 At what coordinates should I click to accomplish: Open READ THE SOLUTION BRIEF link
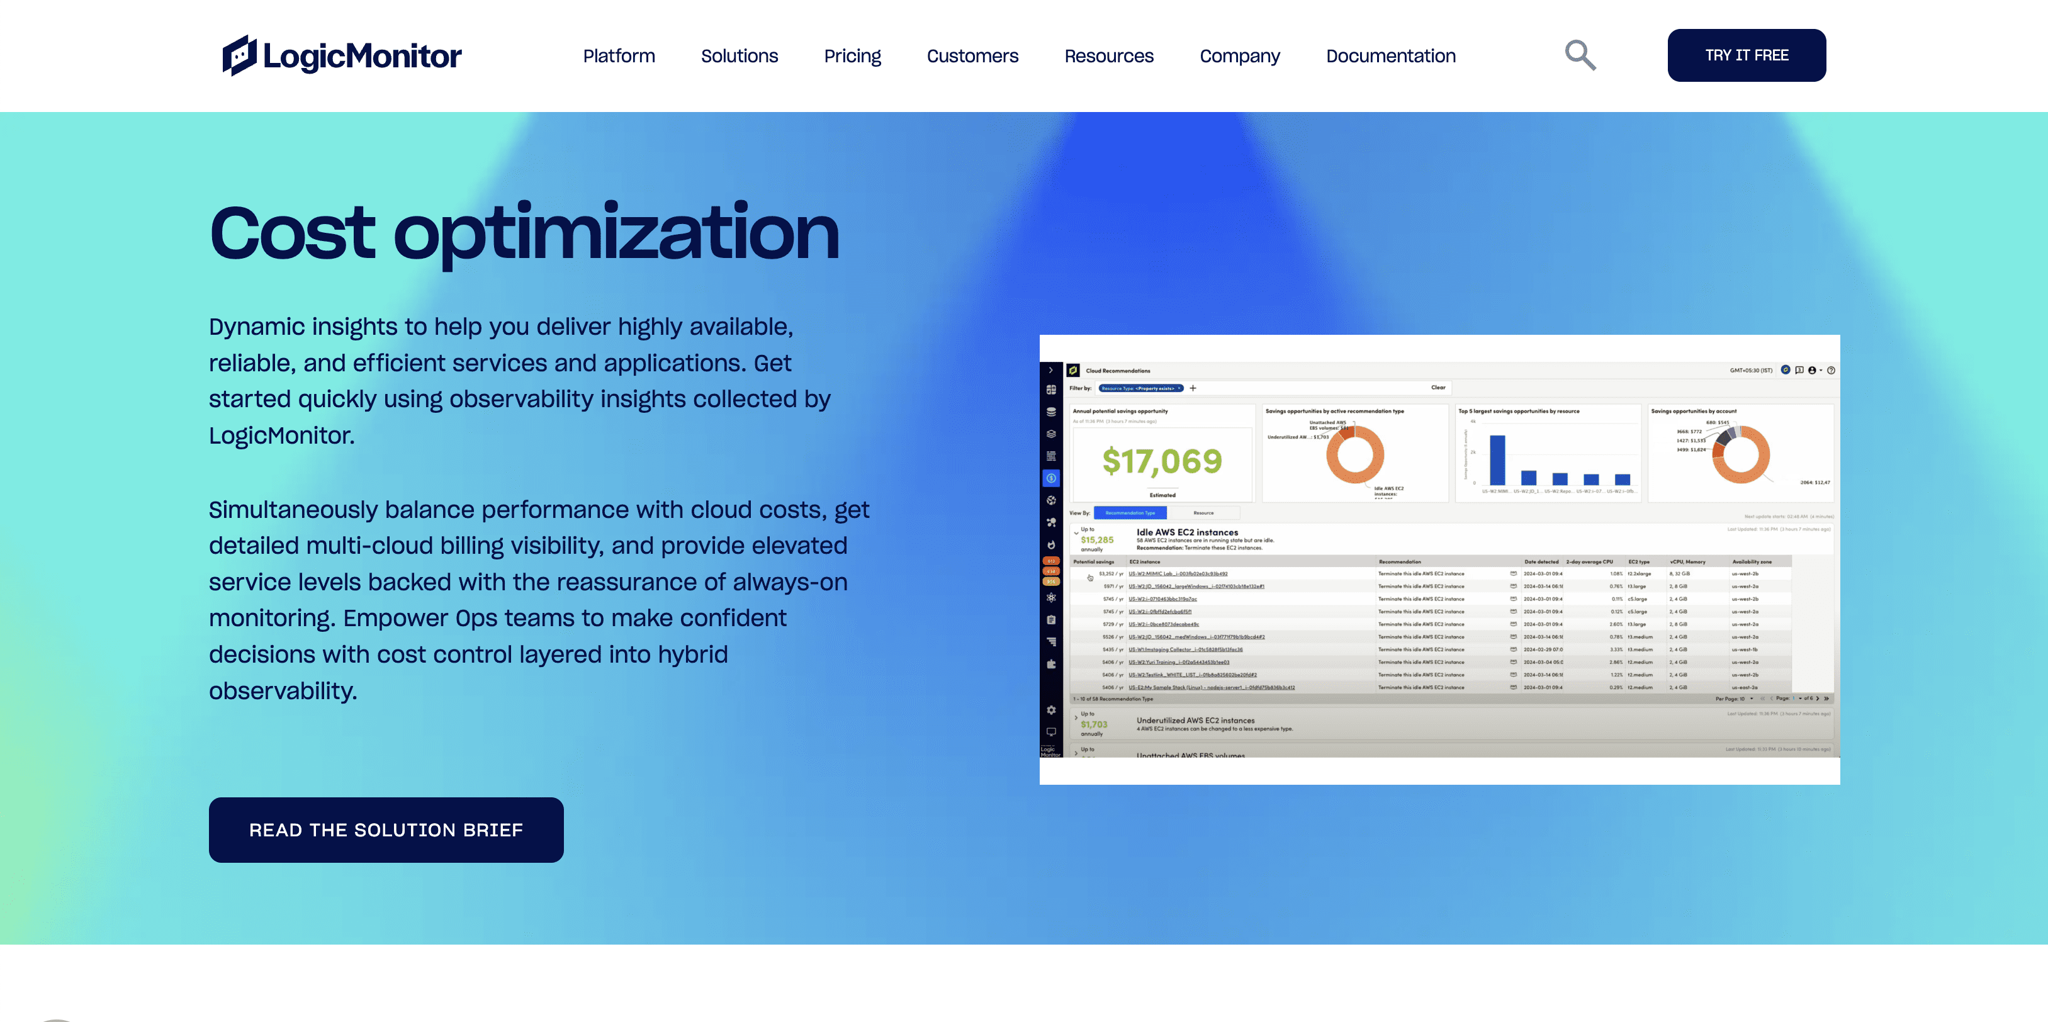pyautogui.click(x=386, y=829)
